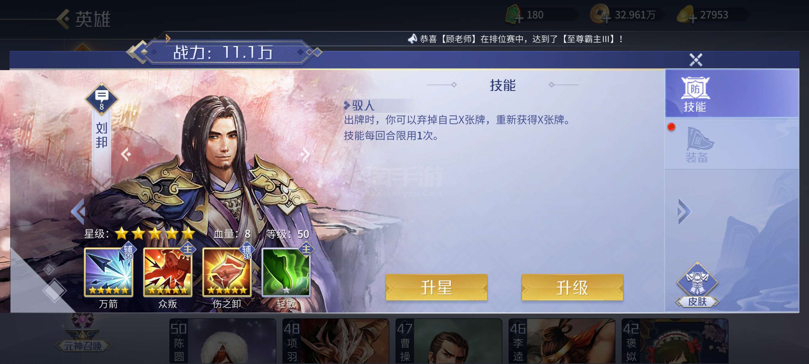Go back using the 英雄 arrow
809x364 pixels.
click(x=64, y=19)
